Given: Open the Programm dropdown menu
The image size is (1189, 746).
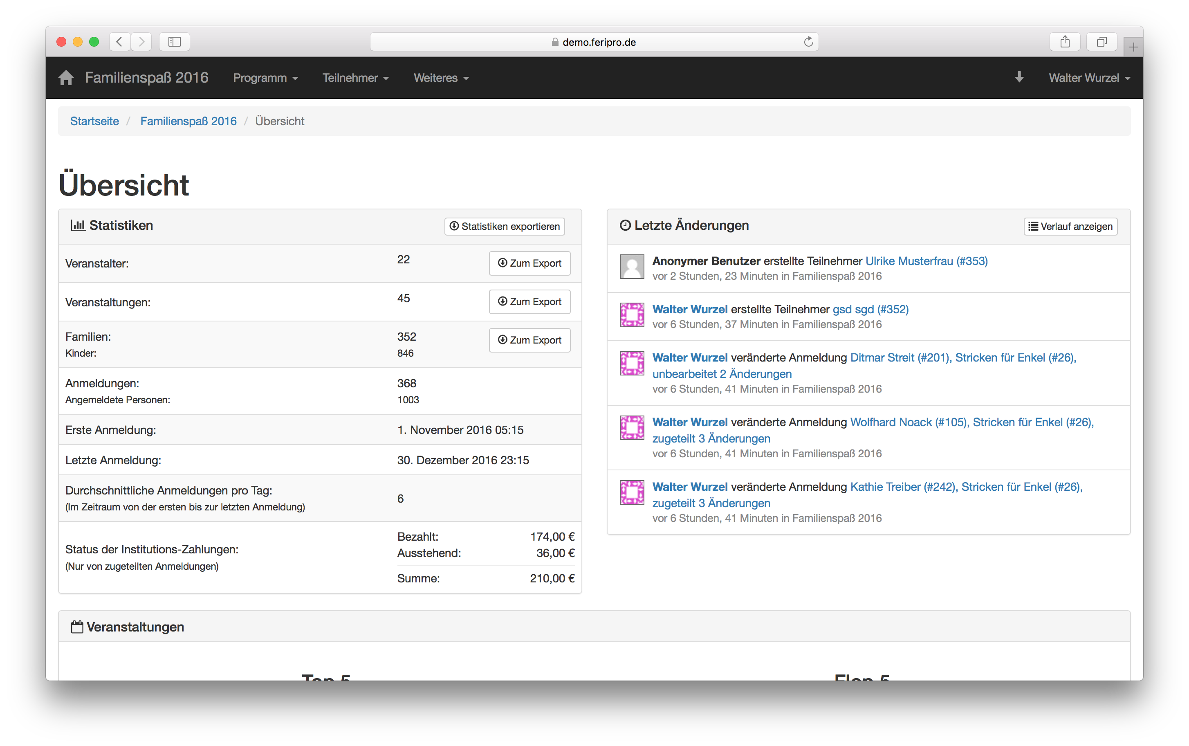Looking at the screenshot, I should (x=265, y=78).
